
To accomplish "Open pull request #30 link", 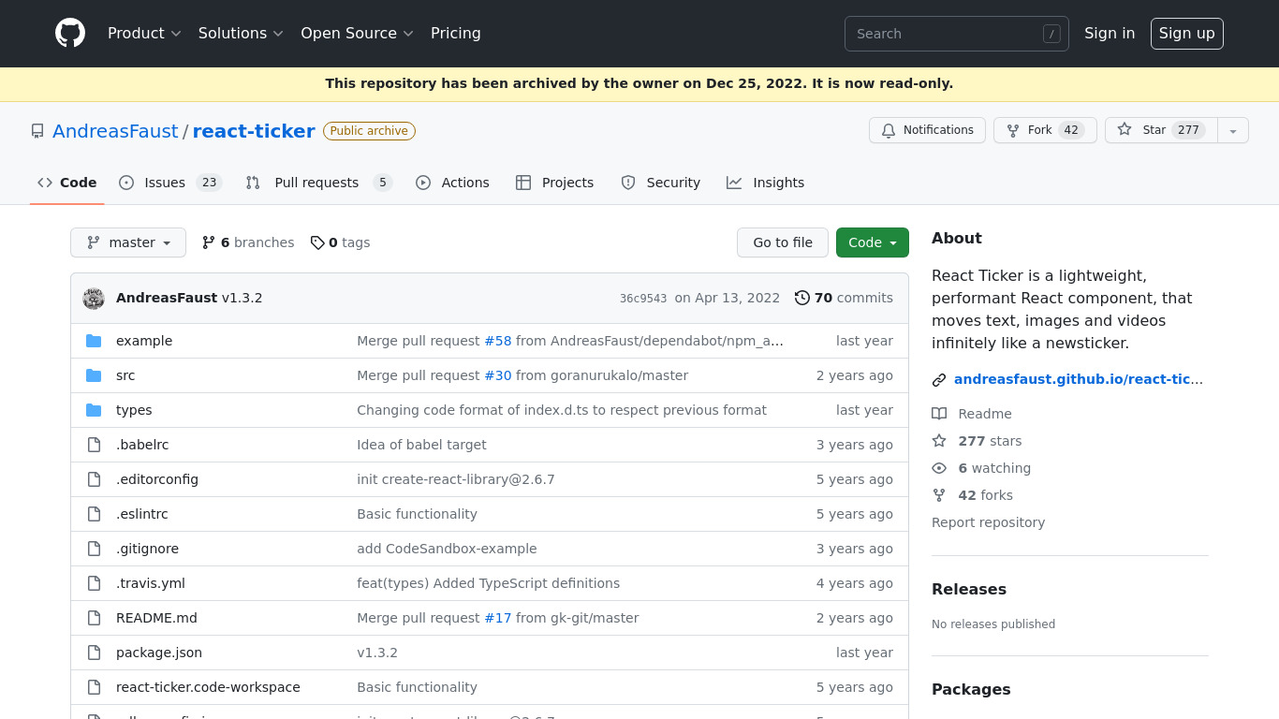I will click(498, 375).
